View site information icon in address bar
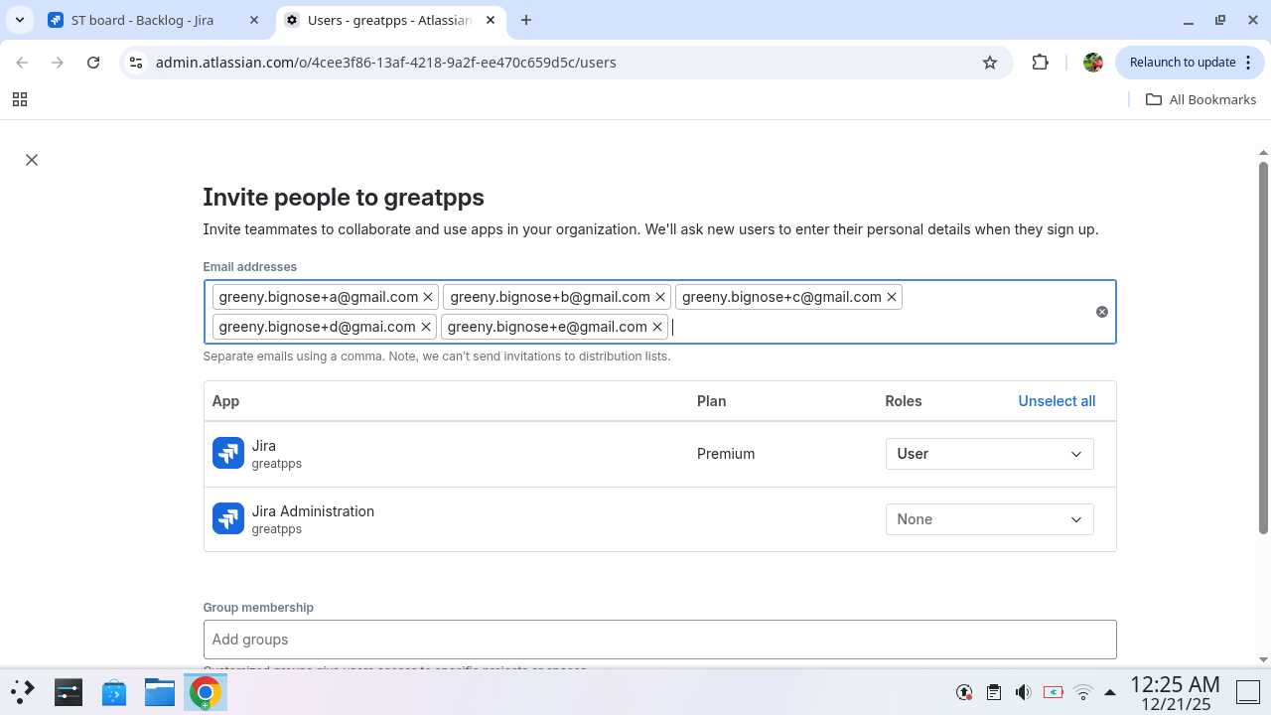 (x=136, y=63)
